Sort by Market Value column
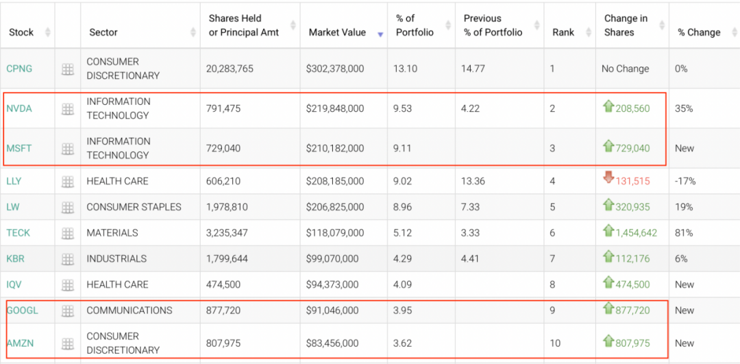This screenshot has height=364, width=740. click(x=343, y=26)
